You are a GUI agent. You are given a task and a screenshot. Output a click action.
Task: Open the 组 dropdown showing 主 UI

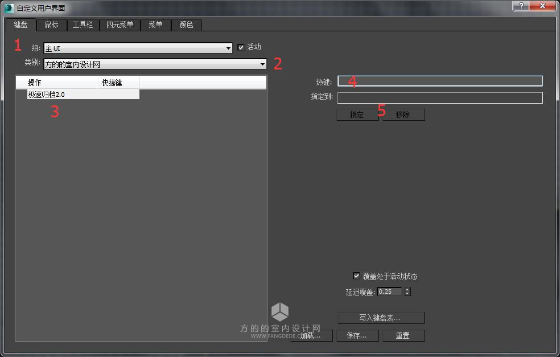point(138,48)
